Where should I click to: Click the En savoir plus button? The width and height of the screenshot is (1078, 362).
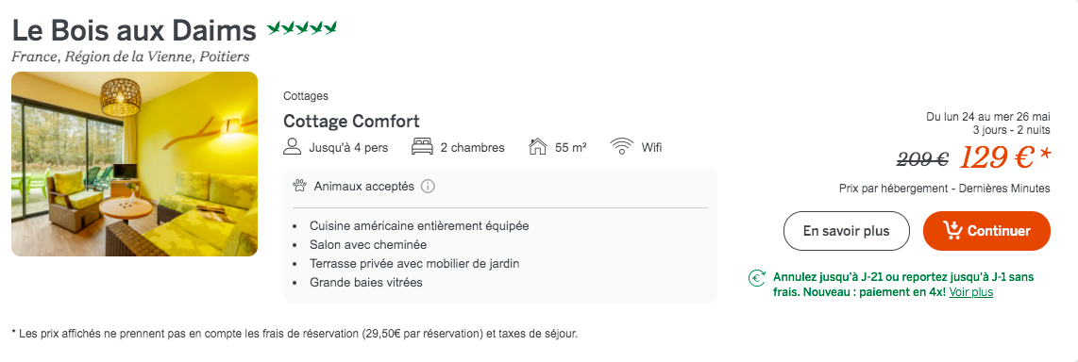tap(847, 231)
